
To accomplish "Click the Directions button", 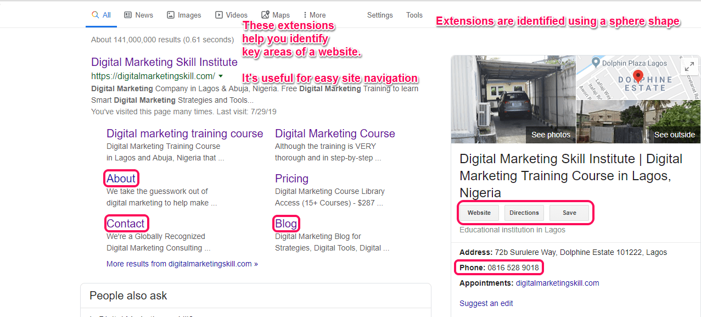I will click(524, 213).
